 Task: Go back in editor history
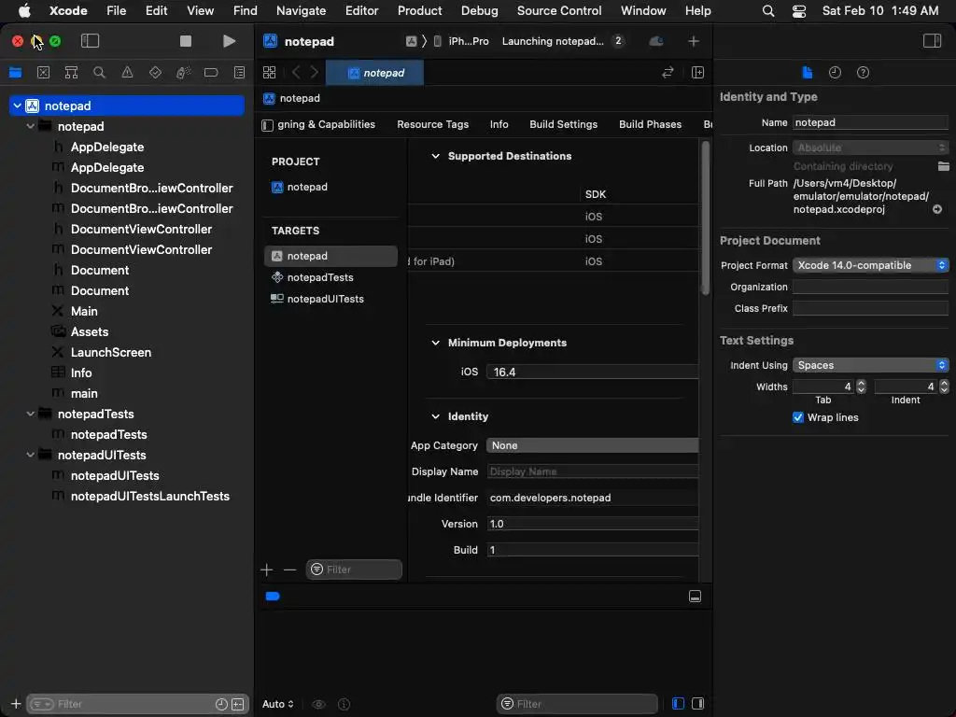(296, 73)
